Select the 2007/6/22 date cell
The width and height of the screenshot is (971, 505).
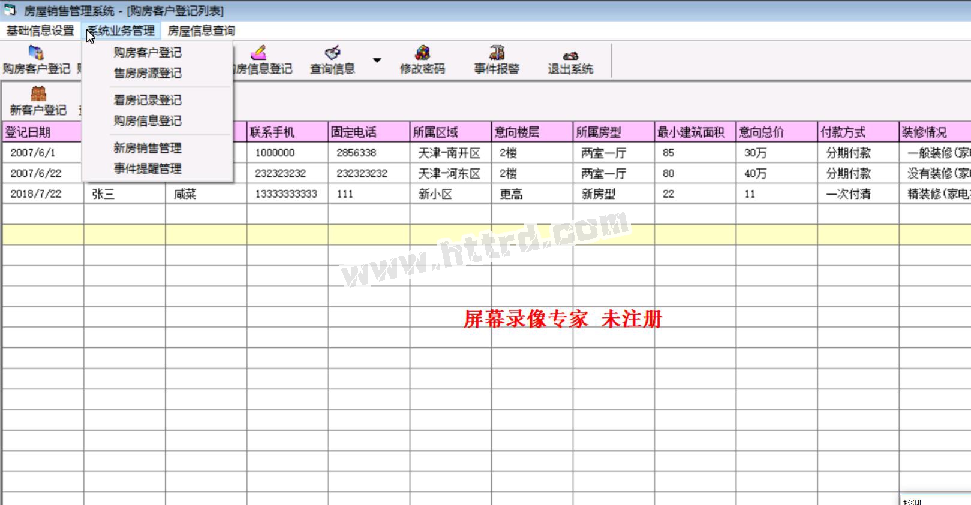click(43, 173)
